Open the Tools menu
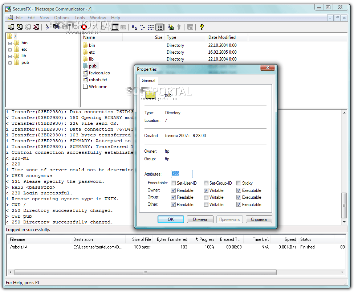The height and width of the screenshot is (292, 354). (80, 17)
